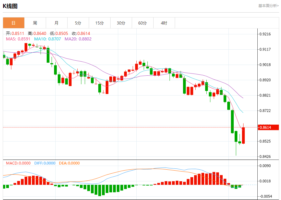Switch to the 周 weekly tab
The image size is (281, 200).
(35, 23)
